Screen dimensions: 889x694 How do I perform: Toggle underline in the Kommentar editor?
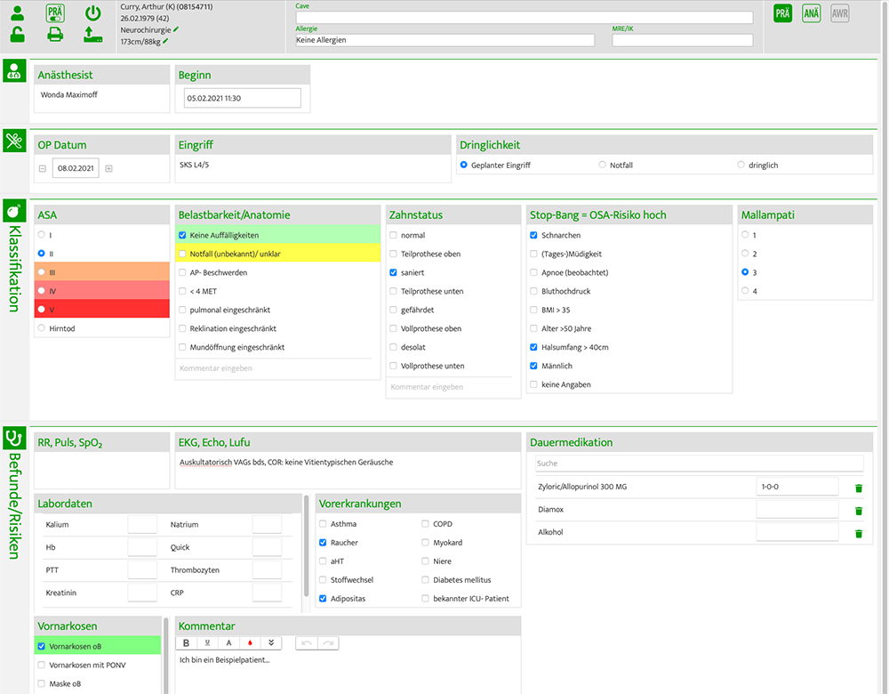(x=207, y=643)
